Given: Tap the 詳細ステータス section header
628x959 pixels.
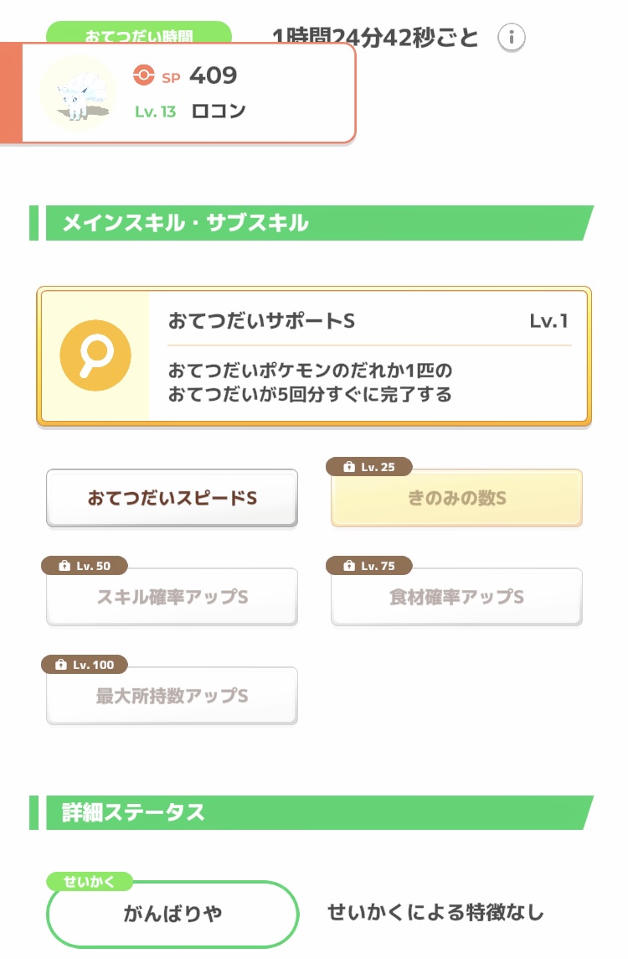Looking at the screenshot, I should tap(311, 812).
